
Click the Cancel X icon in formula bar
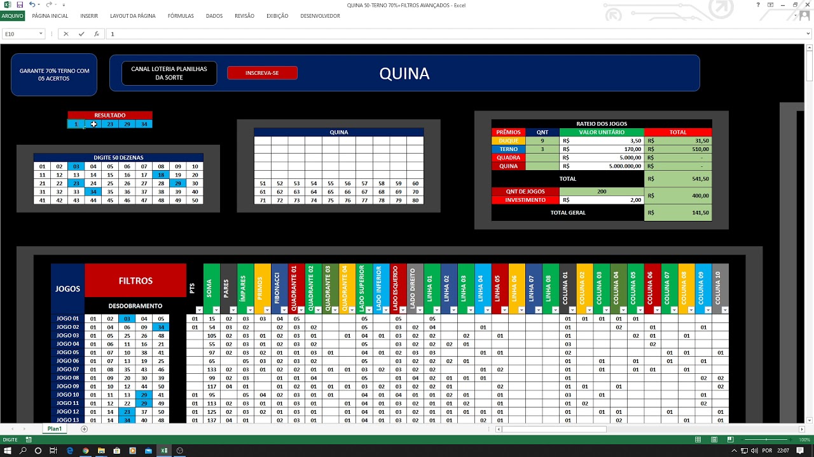click(x=66, y=34)
